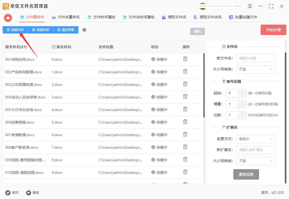The height and width of the screenshot is (199, 289).
Task: Click the 星优文件名管理器 app logo
Action: click(6, 6)
